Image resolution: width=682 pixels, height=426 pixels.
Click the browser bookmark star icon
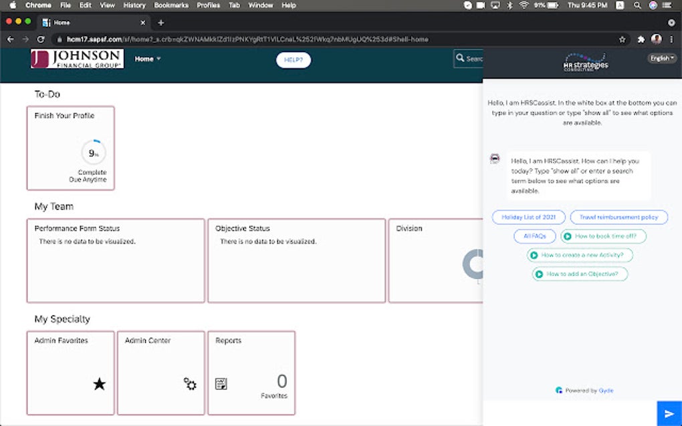(x=622, y=39)
